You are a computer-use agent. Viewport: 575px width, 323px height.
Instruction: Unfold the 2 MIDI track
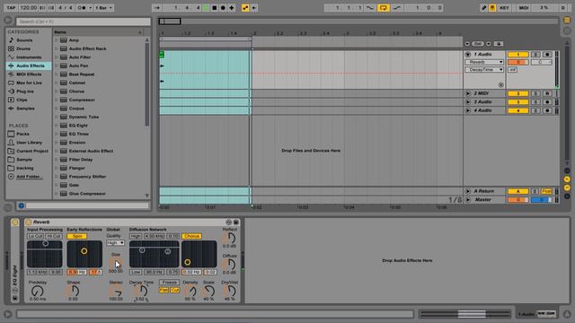[x=468, y=93]
